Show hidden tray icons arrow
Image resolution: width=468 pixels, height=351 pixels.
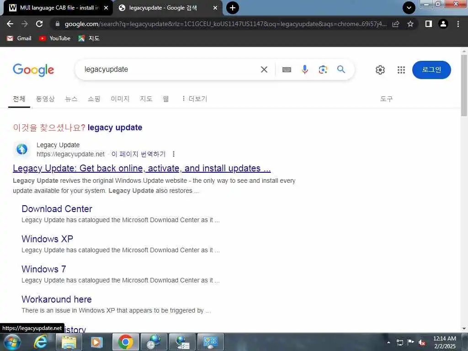tap(388, 342)
